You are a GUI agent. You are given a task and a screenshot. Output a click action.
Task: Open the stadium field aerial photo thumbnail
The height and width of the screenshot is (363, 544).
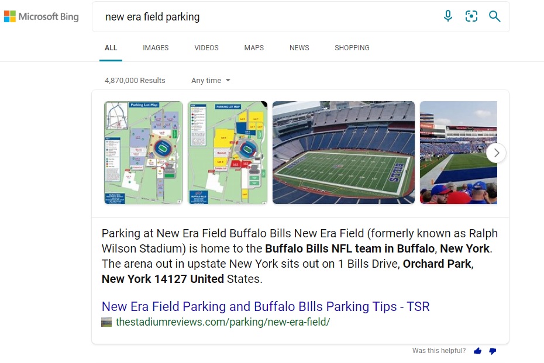pos(343,153)
